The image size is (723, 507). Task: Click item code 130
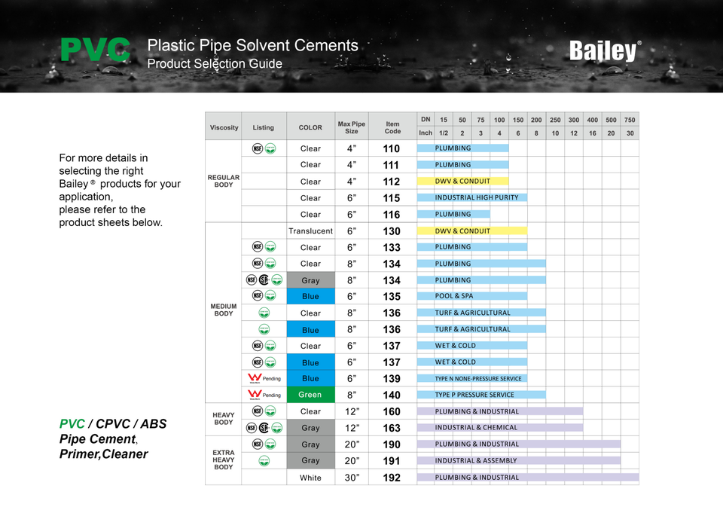pos(392,231)
